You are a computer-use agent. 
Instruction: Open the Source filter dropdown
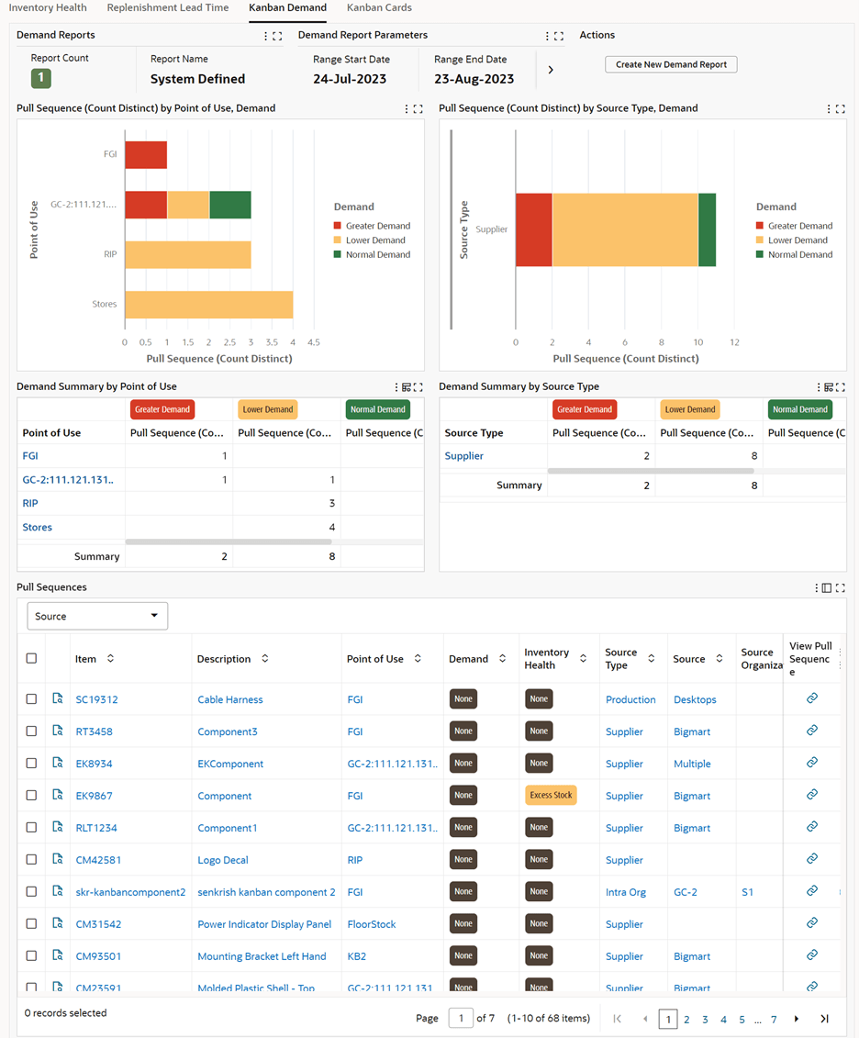(x=97, y=617)
